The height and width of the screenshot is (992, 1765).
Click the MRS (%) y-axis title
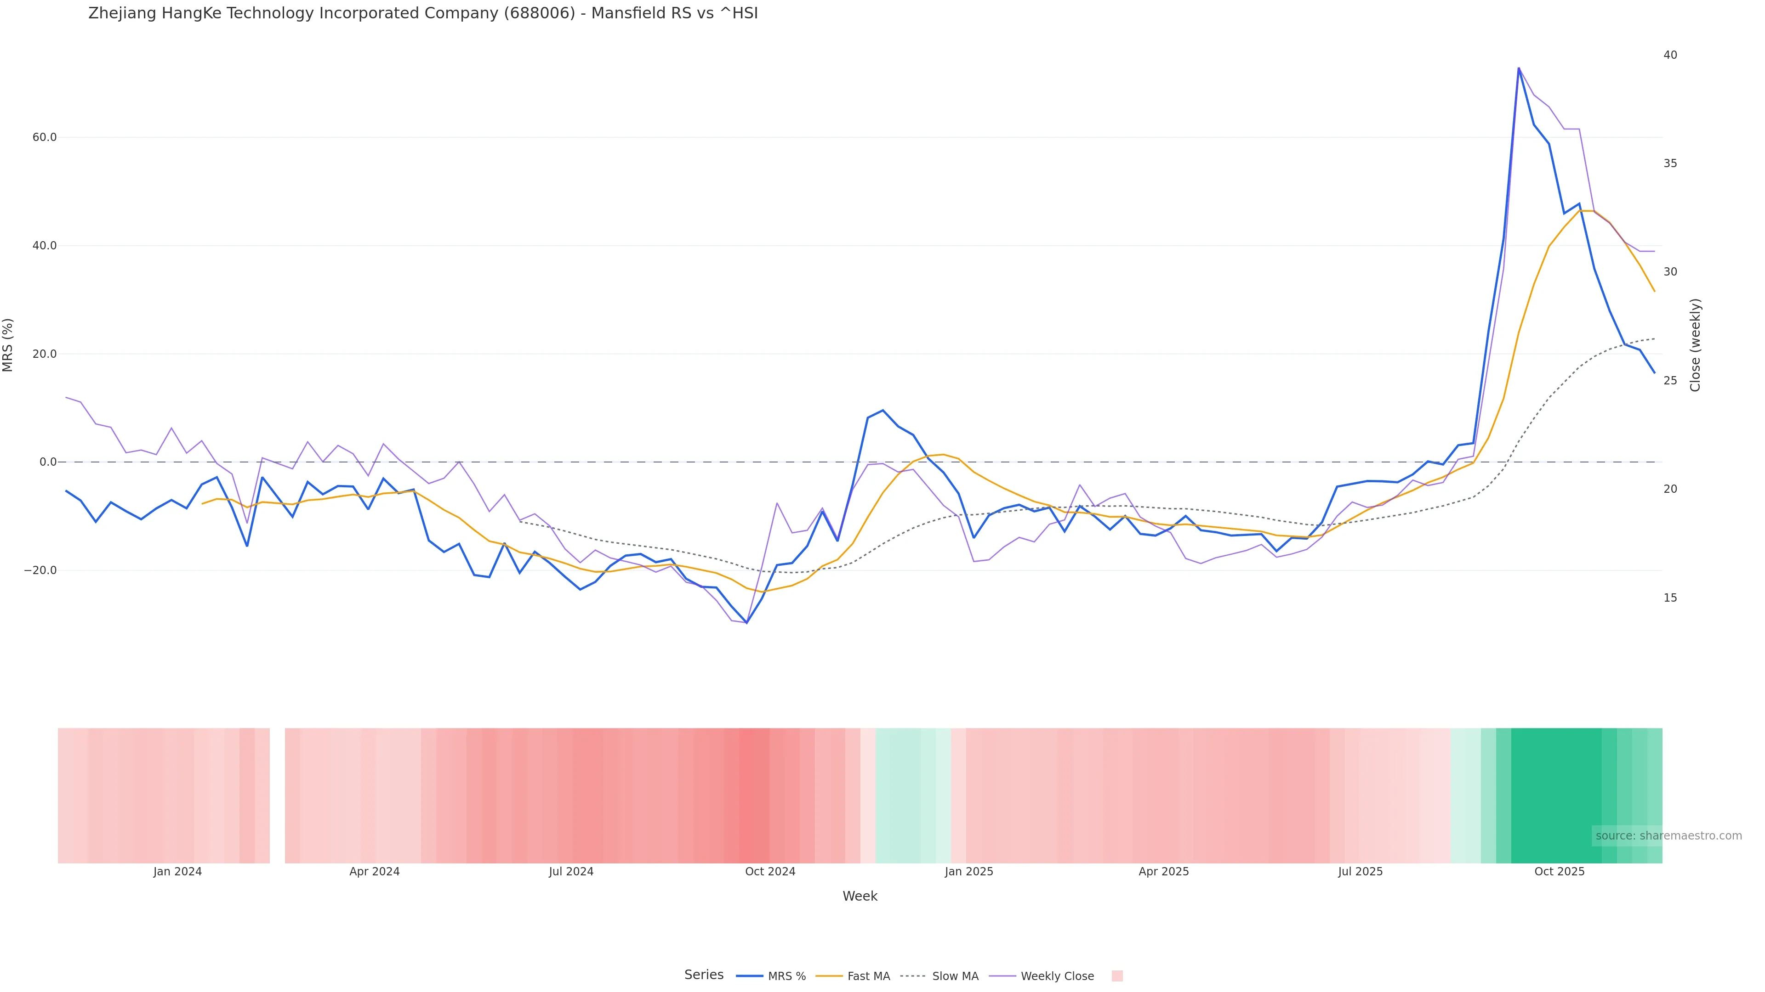pos(8,345)
